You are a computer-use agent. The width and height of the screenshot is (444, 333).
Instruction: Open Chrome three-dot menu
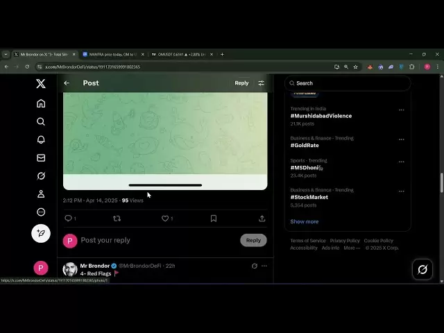pos(438,67)
